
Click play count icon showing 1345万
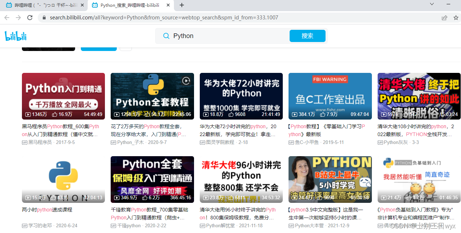(28, 115)
